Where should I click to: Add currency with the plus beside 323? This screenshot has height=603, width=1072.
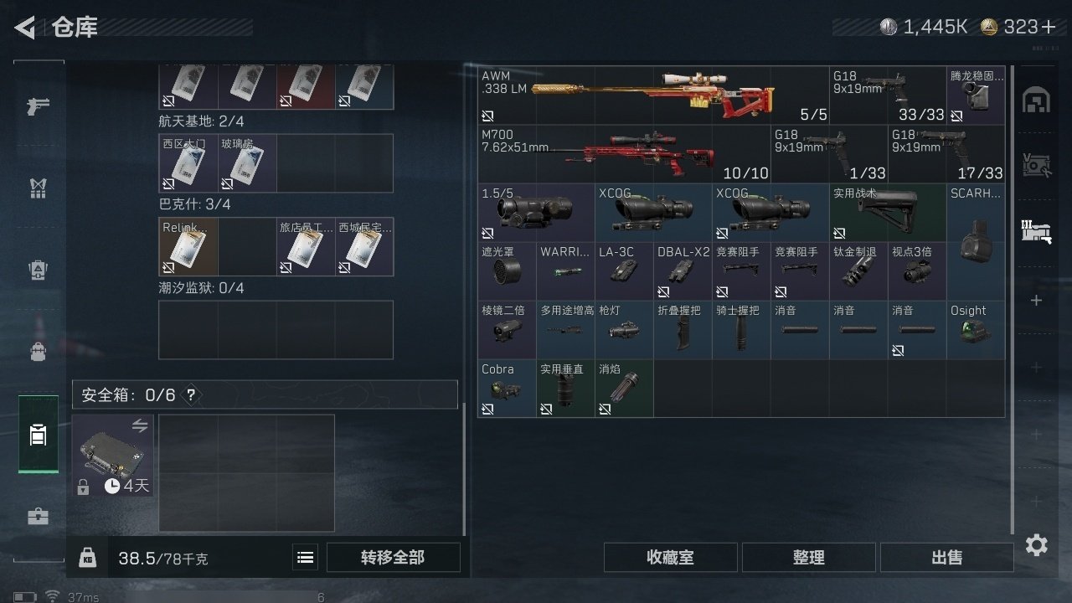(x=1049, y=27)
